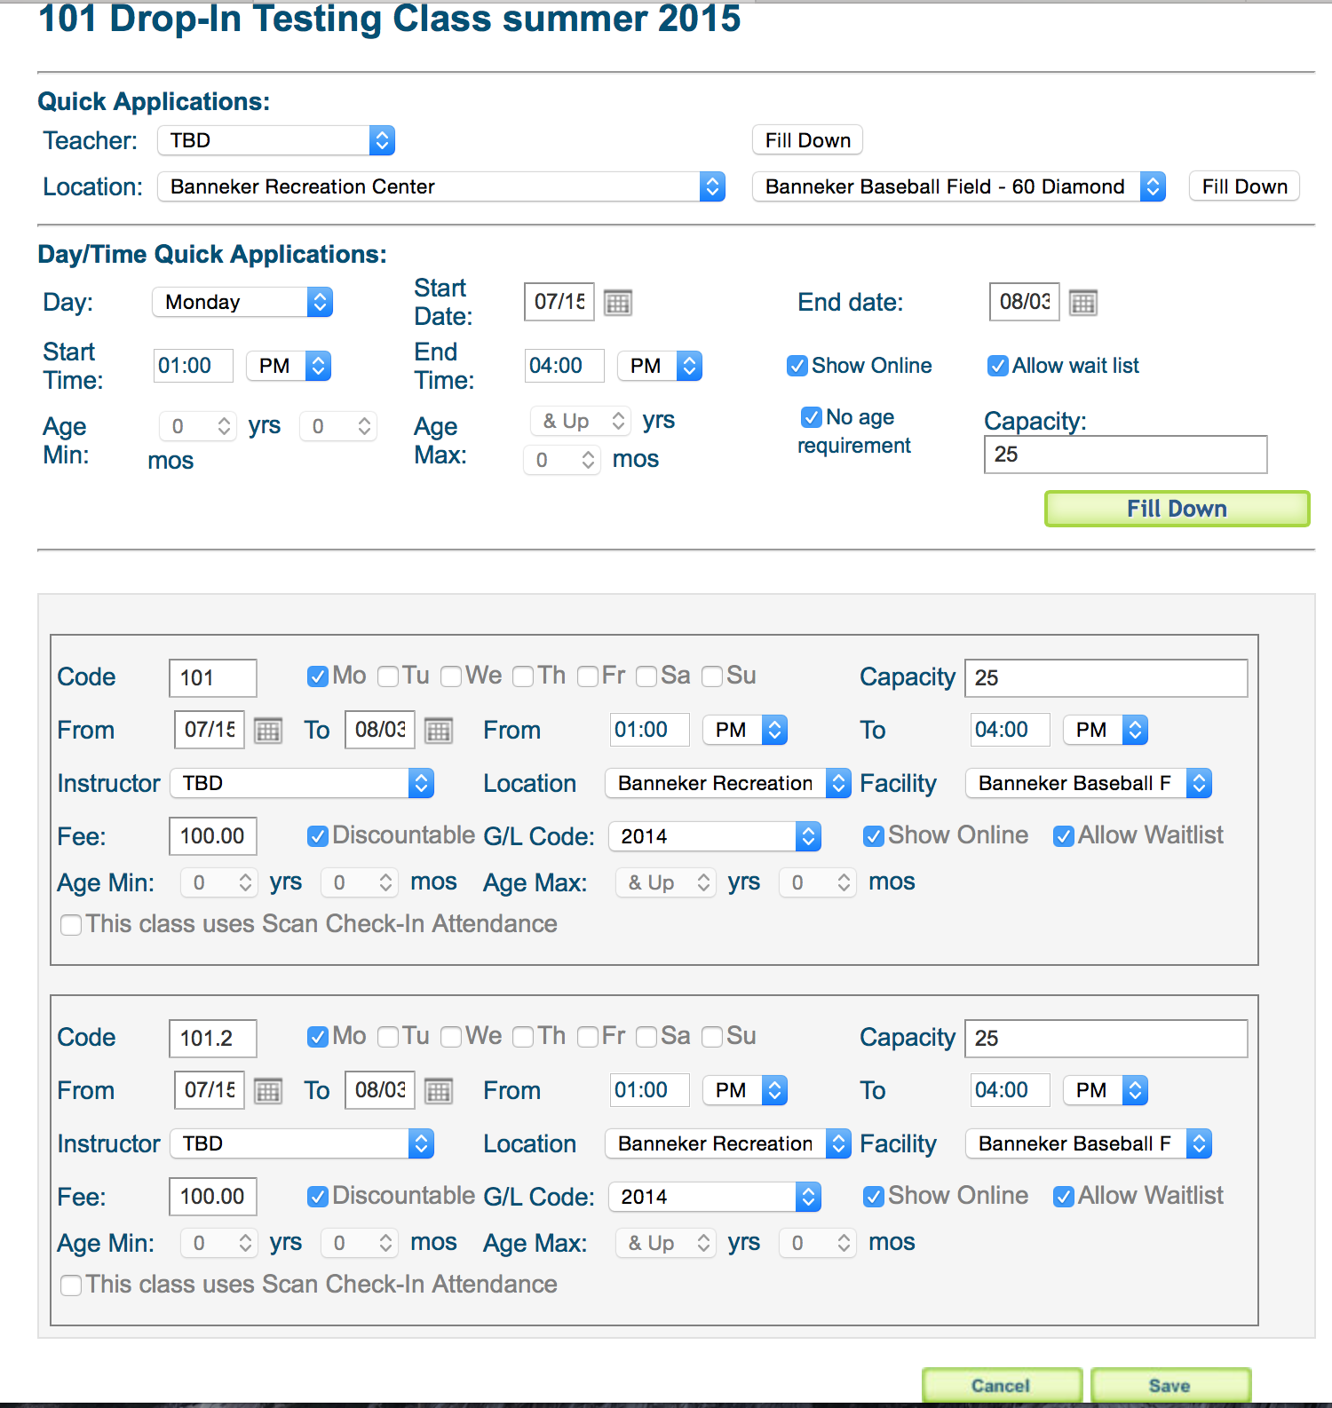Viewport: 1332px width, 1408px height.
Task: Open To date calendar for class 101.2
Action: click(x=438, y=1091)
